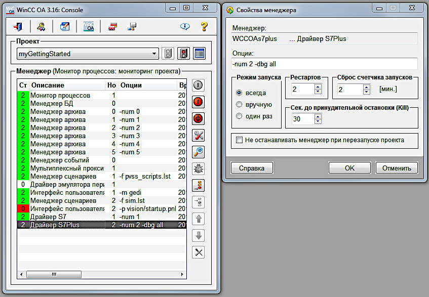This screenshot has width=429, height=297.
Task: Click the bug debug icon
Action: click(x=198, y=168)
